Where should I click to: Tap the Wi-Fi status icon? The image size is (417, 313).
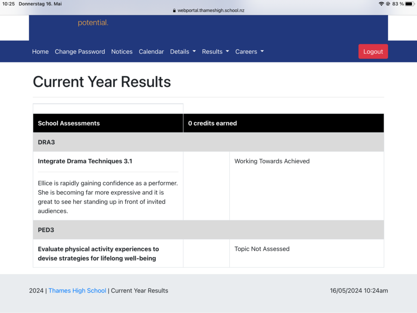(x=381, y=4)
